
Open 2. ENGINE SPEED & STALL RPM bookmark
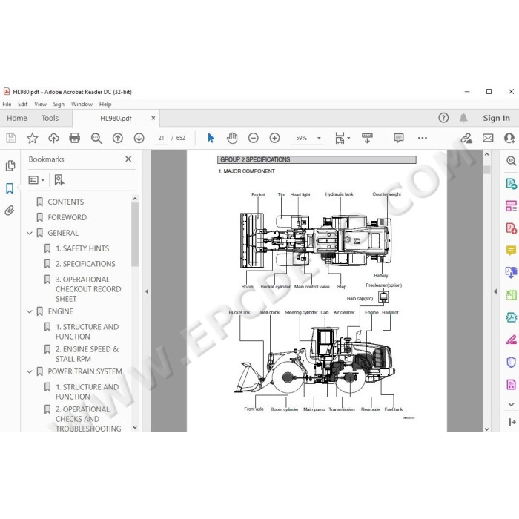point(87,354)
